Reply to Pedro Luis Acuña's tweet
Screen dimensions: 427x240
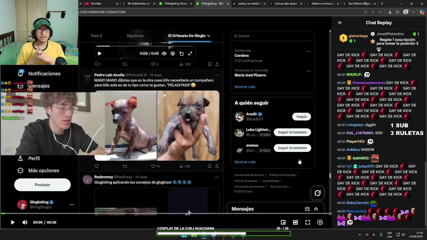tap(97, 166)
